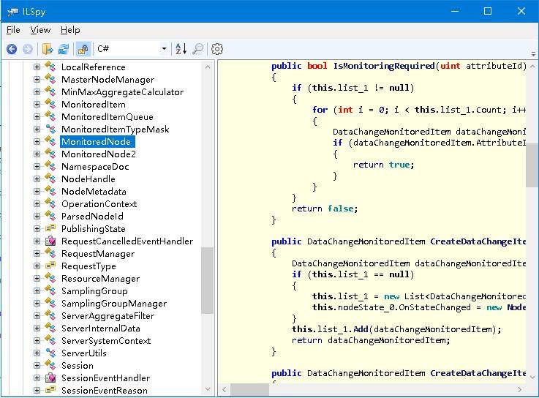Click the ServerAggregateFilter class icon
Image resolution: width=539 pixels, height=398 pixels.
point(50,315)
